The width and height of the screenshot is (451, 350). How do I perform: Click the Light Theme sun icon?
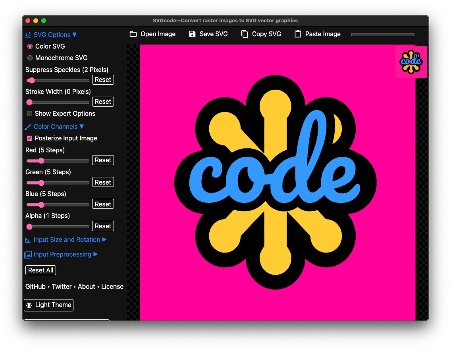[x=29, y=305]
